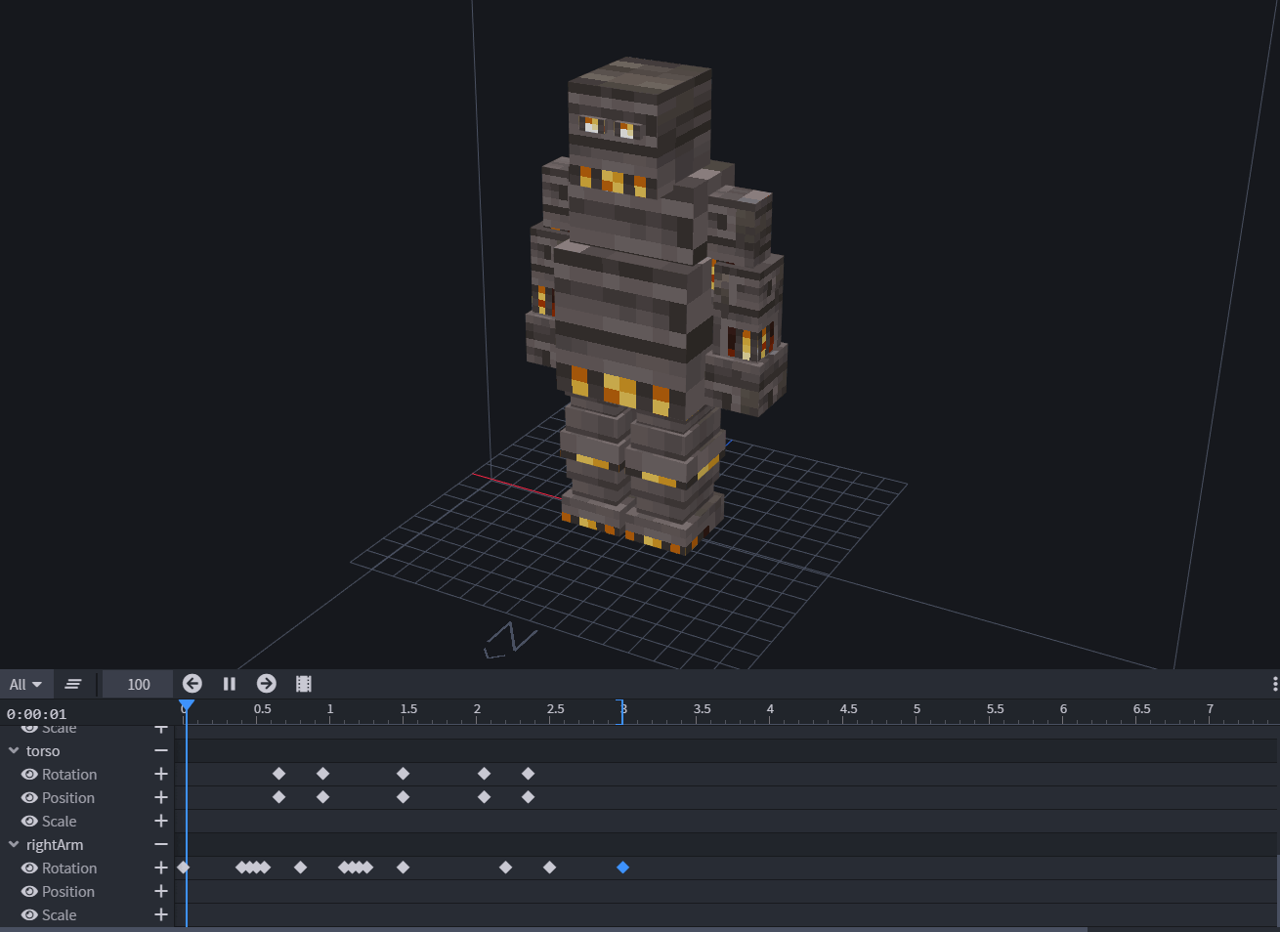Select the rightArm group label
The image size is (1280, 932).
55,845
